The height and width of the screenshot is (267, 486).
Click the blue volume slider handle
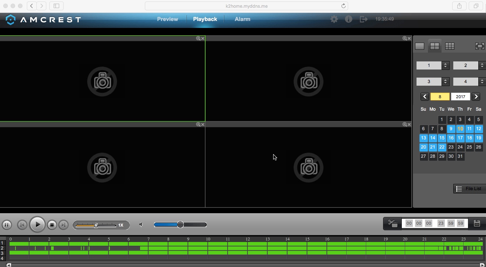pyautogui.click(x=180, y=225)
